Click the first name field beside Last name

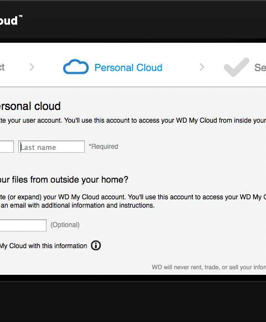click(7, 147)
